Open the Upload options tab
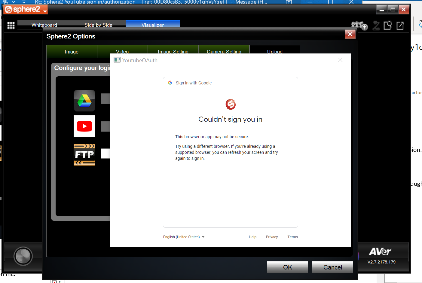 275,50
